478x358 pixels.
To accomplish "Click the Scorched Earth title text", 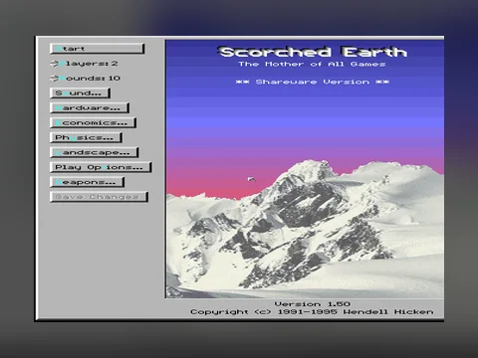I will tap(312, 52).
